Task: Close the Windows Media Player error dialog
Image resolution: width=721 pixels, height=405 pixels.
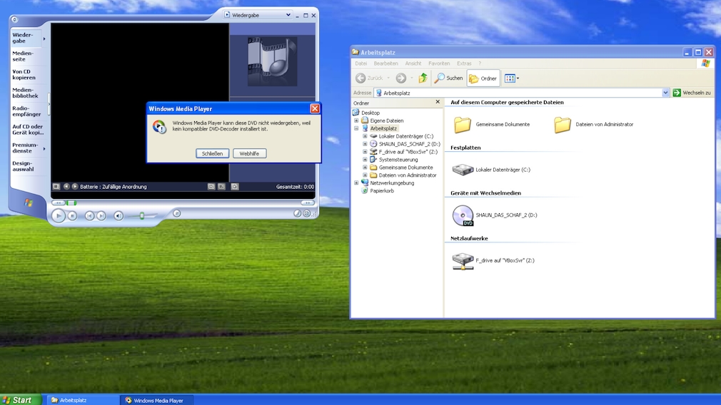Action: 315,109
